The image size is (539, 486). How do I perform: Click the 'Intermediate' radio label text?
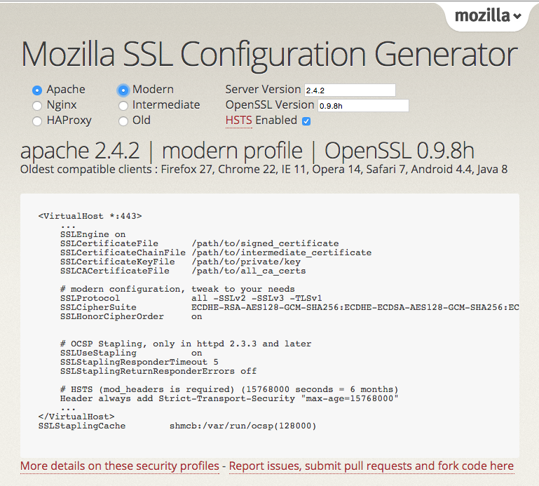pos(166,105)
